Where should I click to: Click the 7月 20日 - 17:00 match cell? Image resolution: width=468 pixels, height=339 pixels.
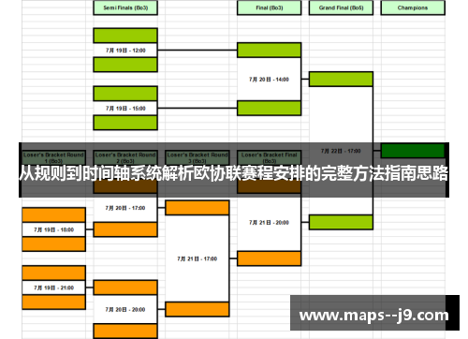(125, 208)
